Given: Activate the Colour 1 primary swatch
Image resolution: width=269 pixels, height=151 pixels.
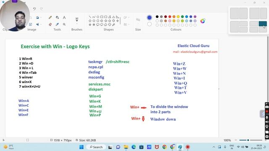Looking at the screenshot, I should coord(150,18).
